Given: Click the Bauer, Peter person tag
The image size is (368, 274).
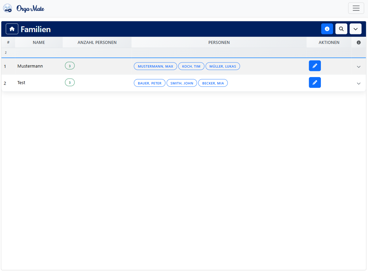Looking at the screenshot, I should pyautogui.click(x=149, y=83).
